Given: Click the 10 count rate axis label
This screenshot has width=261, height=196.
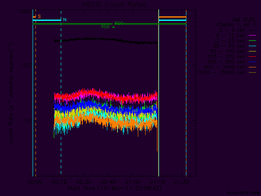Looking at the screenshot, I should tap(28, 121).
